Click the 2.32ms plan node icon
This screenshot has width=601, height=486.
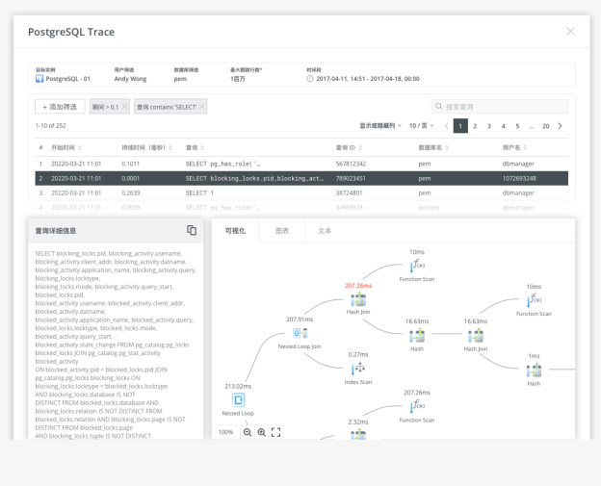coord(358,434)
